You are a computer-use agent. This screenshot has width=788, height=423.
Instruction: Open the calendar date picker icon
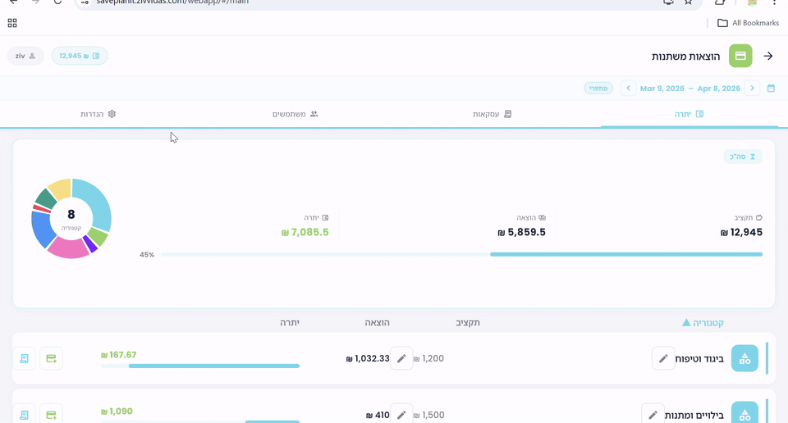click(771, 89)
